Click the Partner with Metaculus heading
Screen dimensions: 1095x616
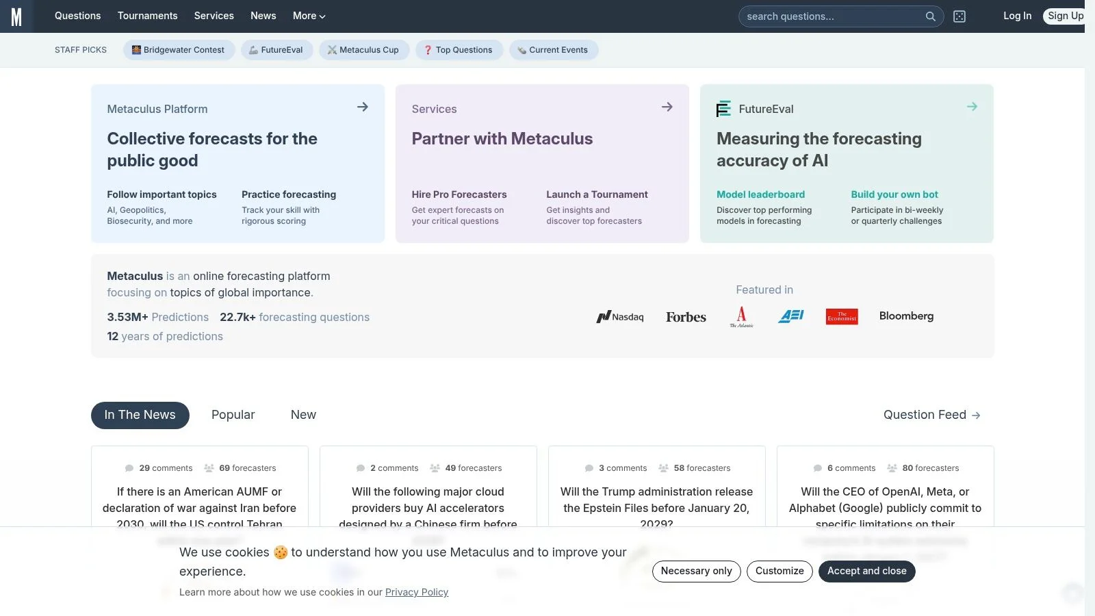(502, 139)
